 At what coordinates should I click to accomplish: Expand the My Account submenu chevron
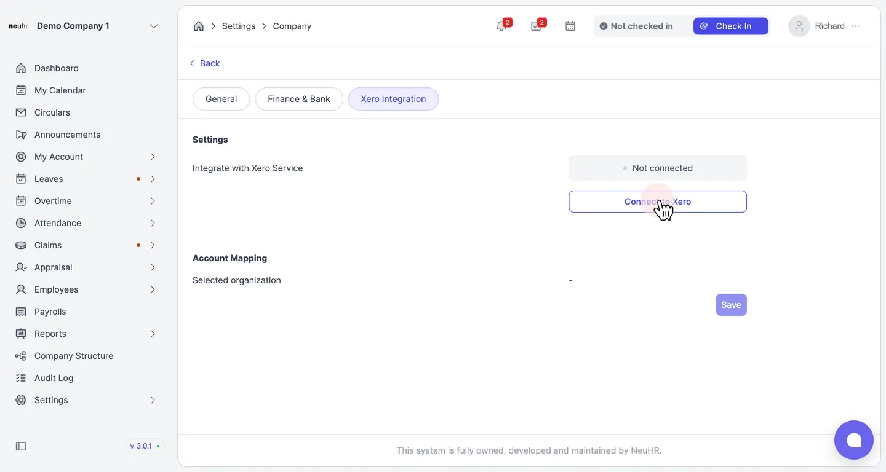[x=153, y=157]
